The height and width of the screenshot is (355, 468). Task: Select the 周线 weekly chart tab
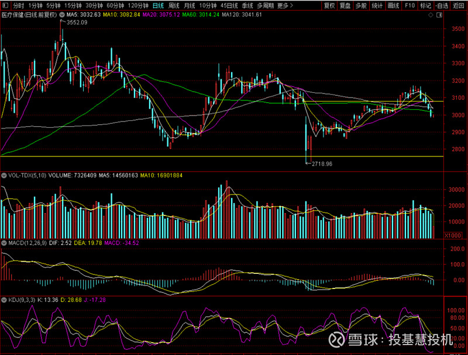click(174, 5)
